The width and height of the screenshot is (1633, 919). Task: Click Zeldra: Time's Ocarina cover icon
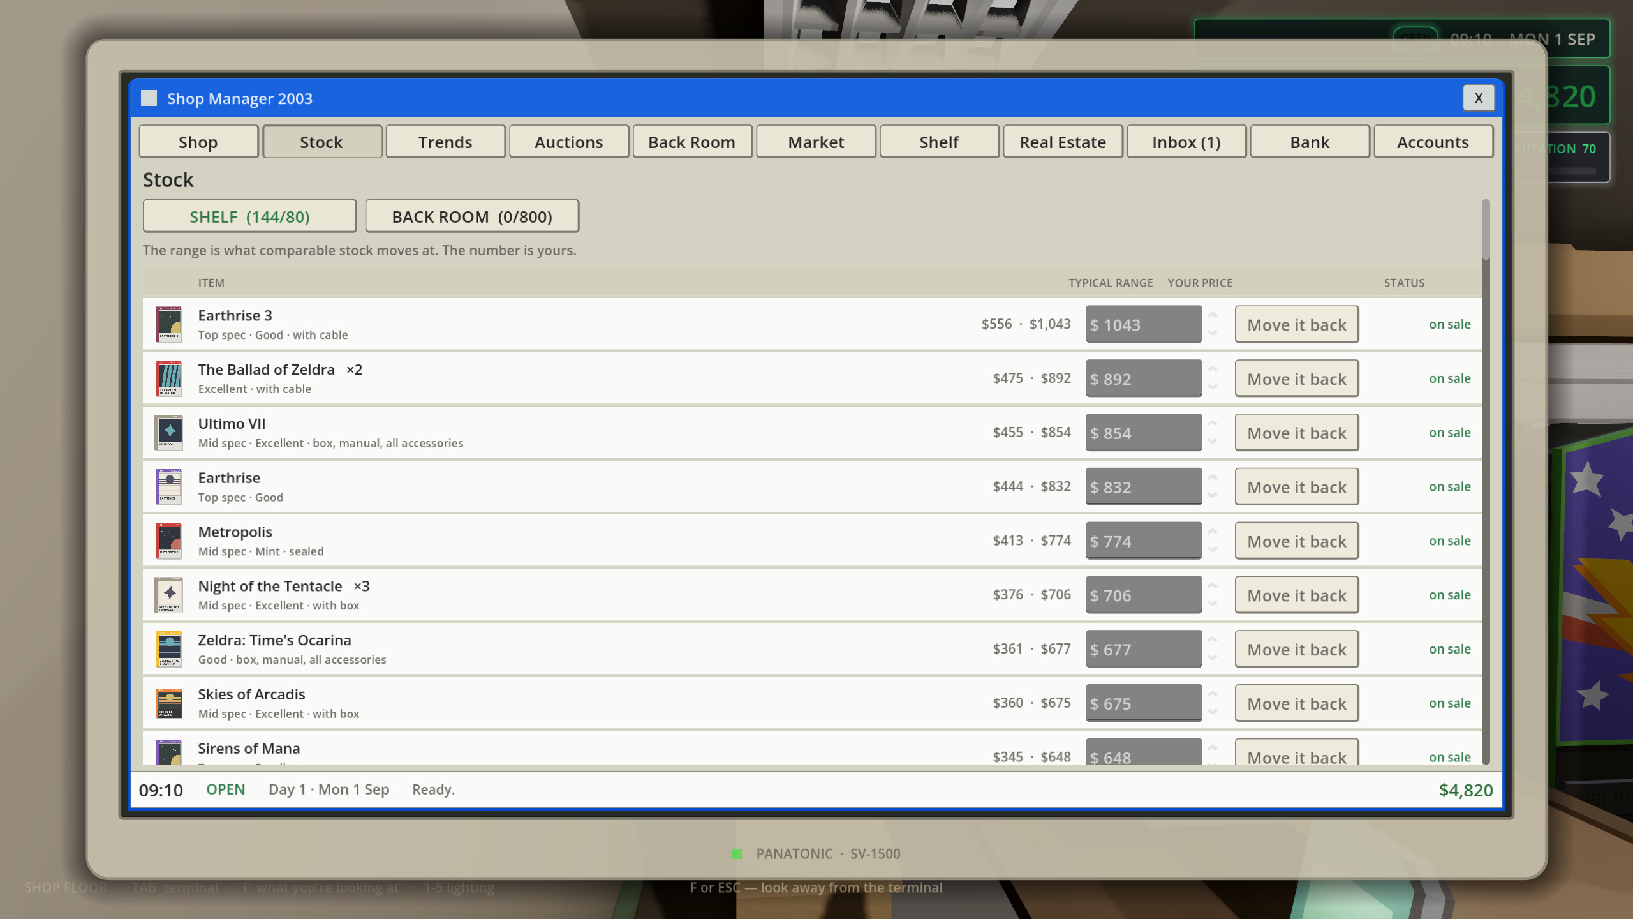coord(168,649)
